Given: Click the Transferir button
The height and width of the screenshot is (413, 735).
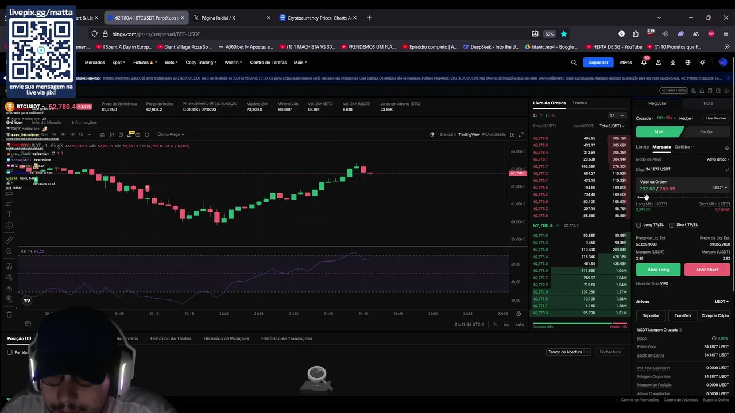Looking at the screenshot, I should (x=683, y=315).
